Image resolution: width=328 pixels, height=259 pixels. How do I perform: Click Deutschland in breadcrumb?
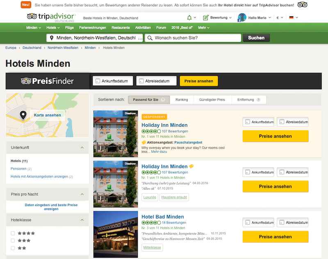(32, 48)
